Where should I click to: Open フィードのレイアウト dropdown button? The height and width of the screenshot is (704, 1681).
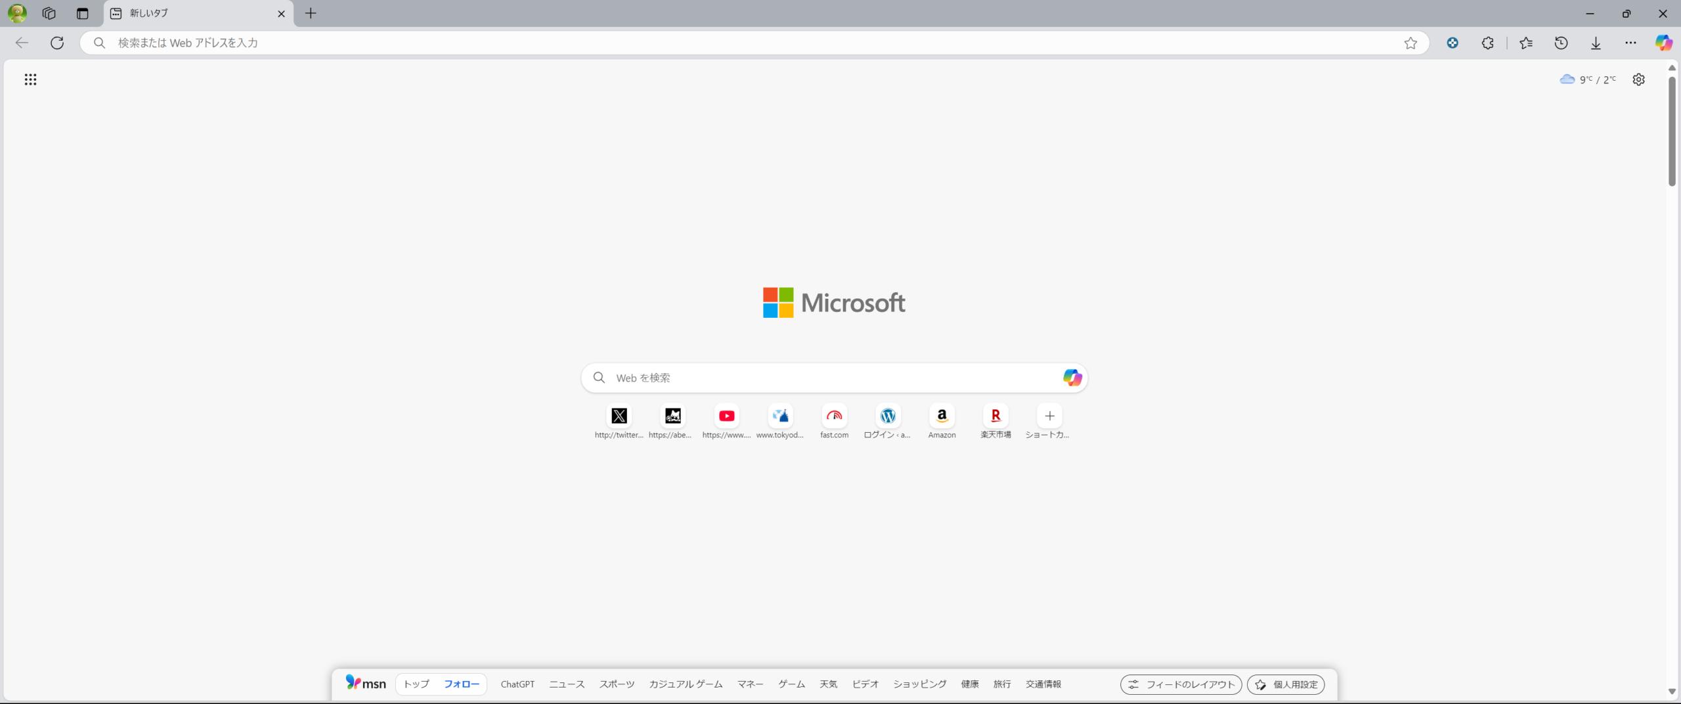(x=1181, y=684)
